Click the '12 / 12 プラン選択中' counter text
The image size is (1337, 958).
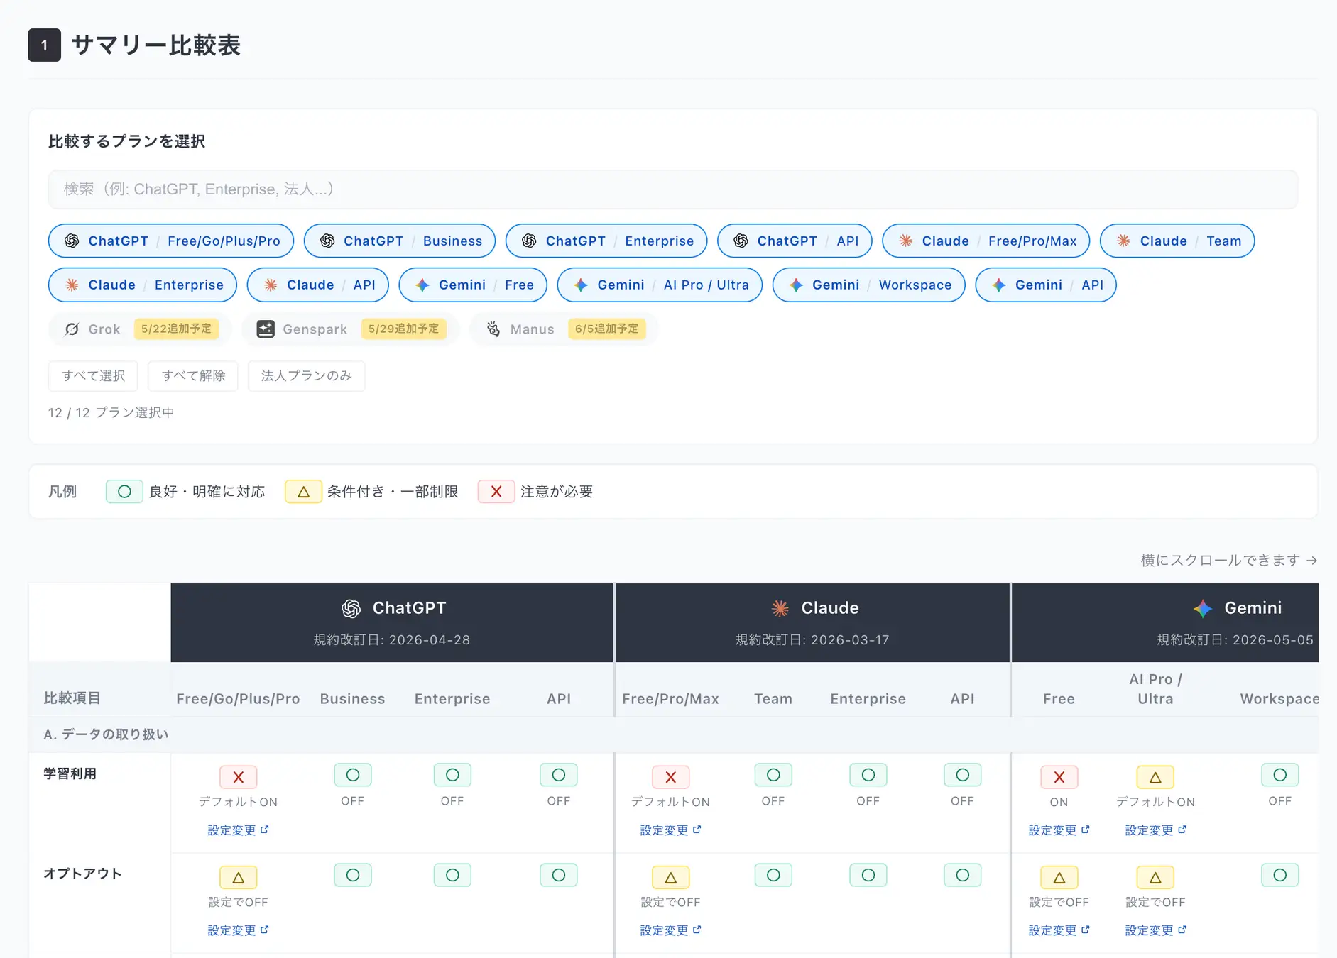point(111,412)
